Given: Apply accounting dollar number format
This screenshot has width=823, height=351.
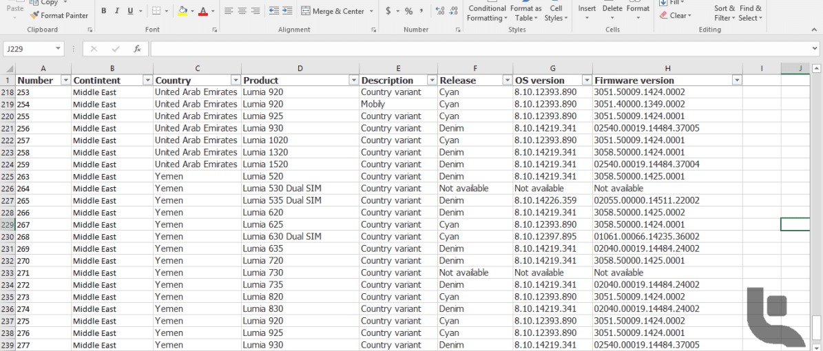Looking at the screenshot, I should pos(388,11).
